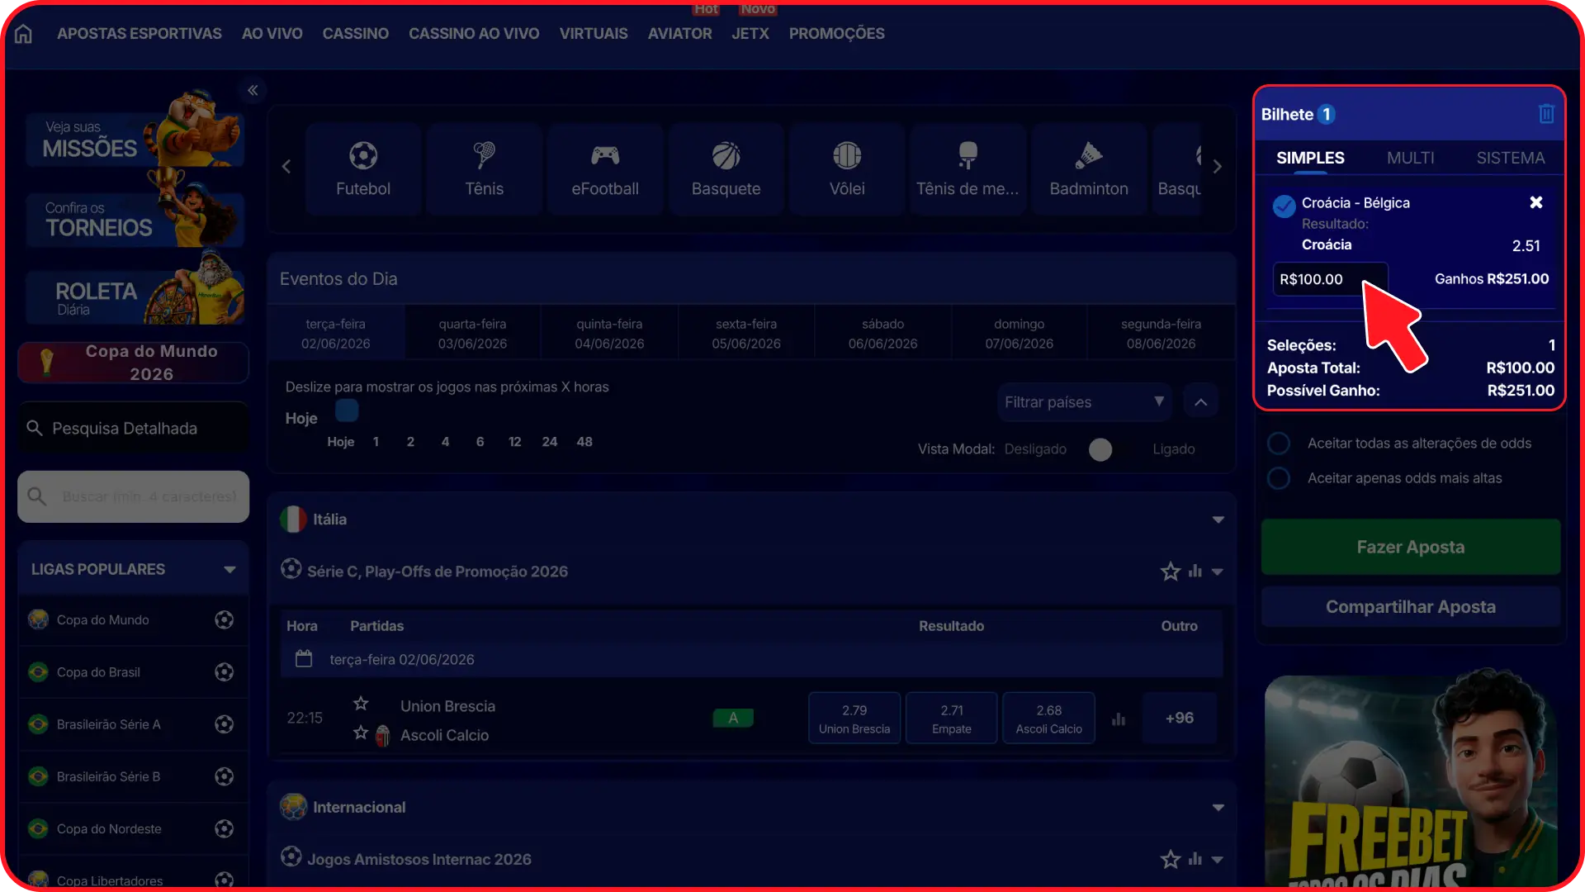This screenshot has height=892, width=1585.
Task: Click the Copa do Nordeste soccer icon
Action: click(224, 828)
